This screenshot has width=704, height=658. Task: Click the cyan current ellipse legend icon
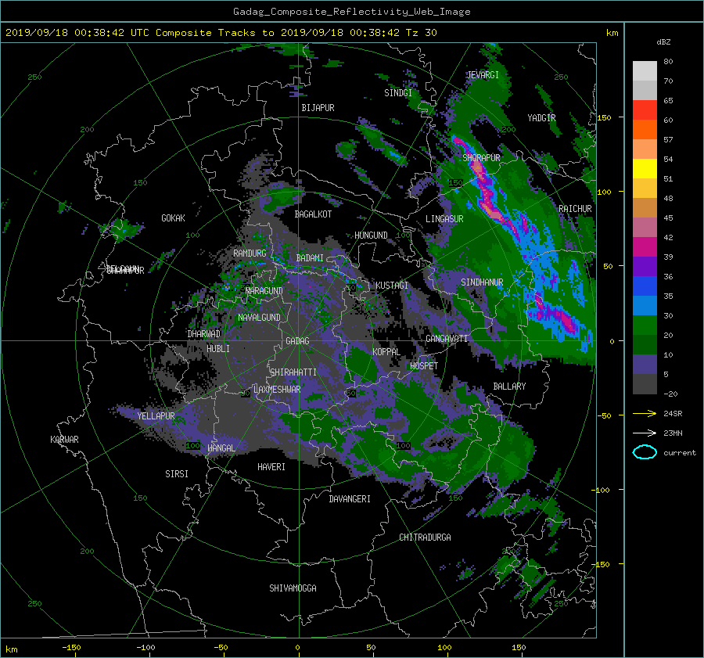pyautogui.click(x=645, y=452)
